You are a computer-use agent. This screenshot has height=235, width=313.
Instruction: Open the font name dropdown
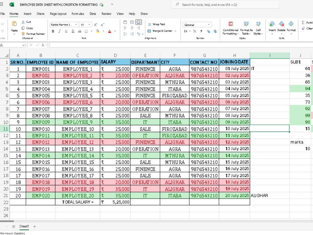[76, 24]
